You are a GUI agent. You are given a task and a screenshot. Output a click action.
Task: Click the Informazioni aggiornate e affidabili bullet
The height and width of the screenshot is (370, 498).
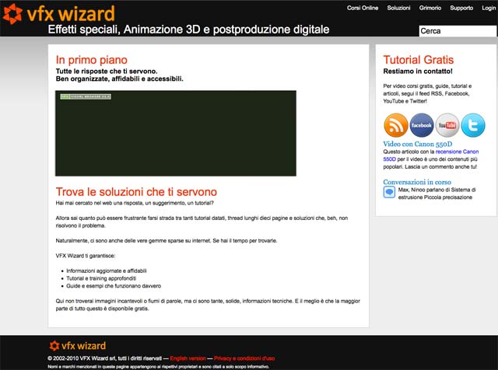pos(107,271)
